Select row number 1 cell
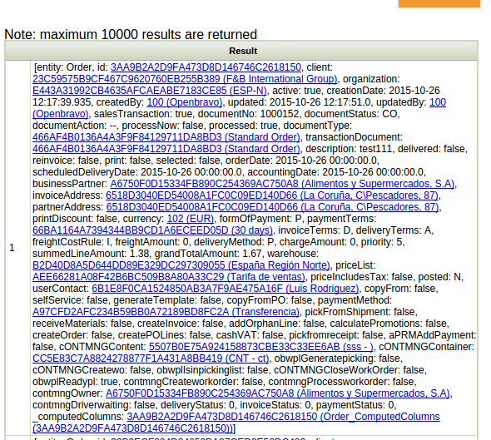This screenshot has height=440, width=491. point(17,248)
